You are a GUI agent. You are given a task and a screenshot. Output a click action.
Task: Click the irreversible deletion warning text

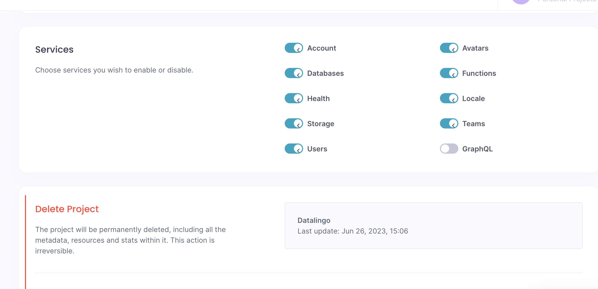click(x=130, y=240)
